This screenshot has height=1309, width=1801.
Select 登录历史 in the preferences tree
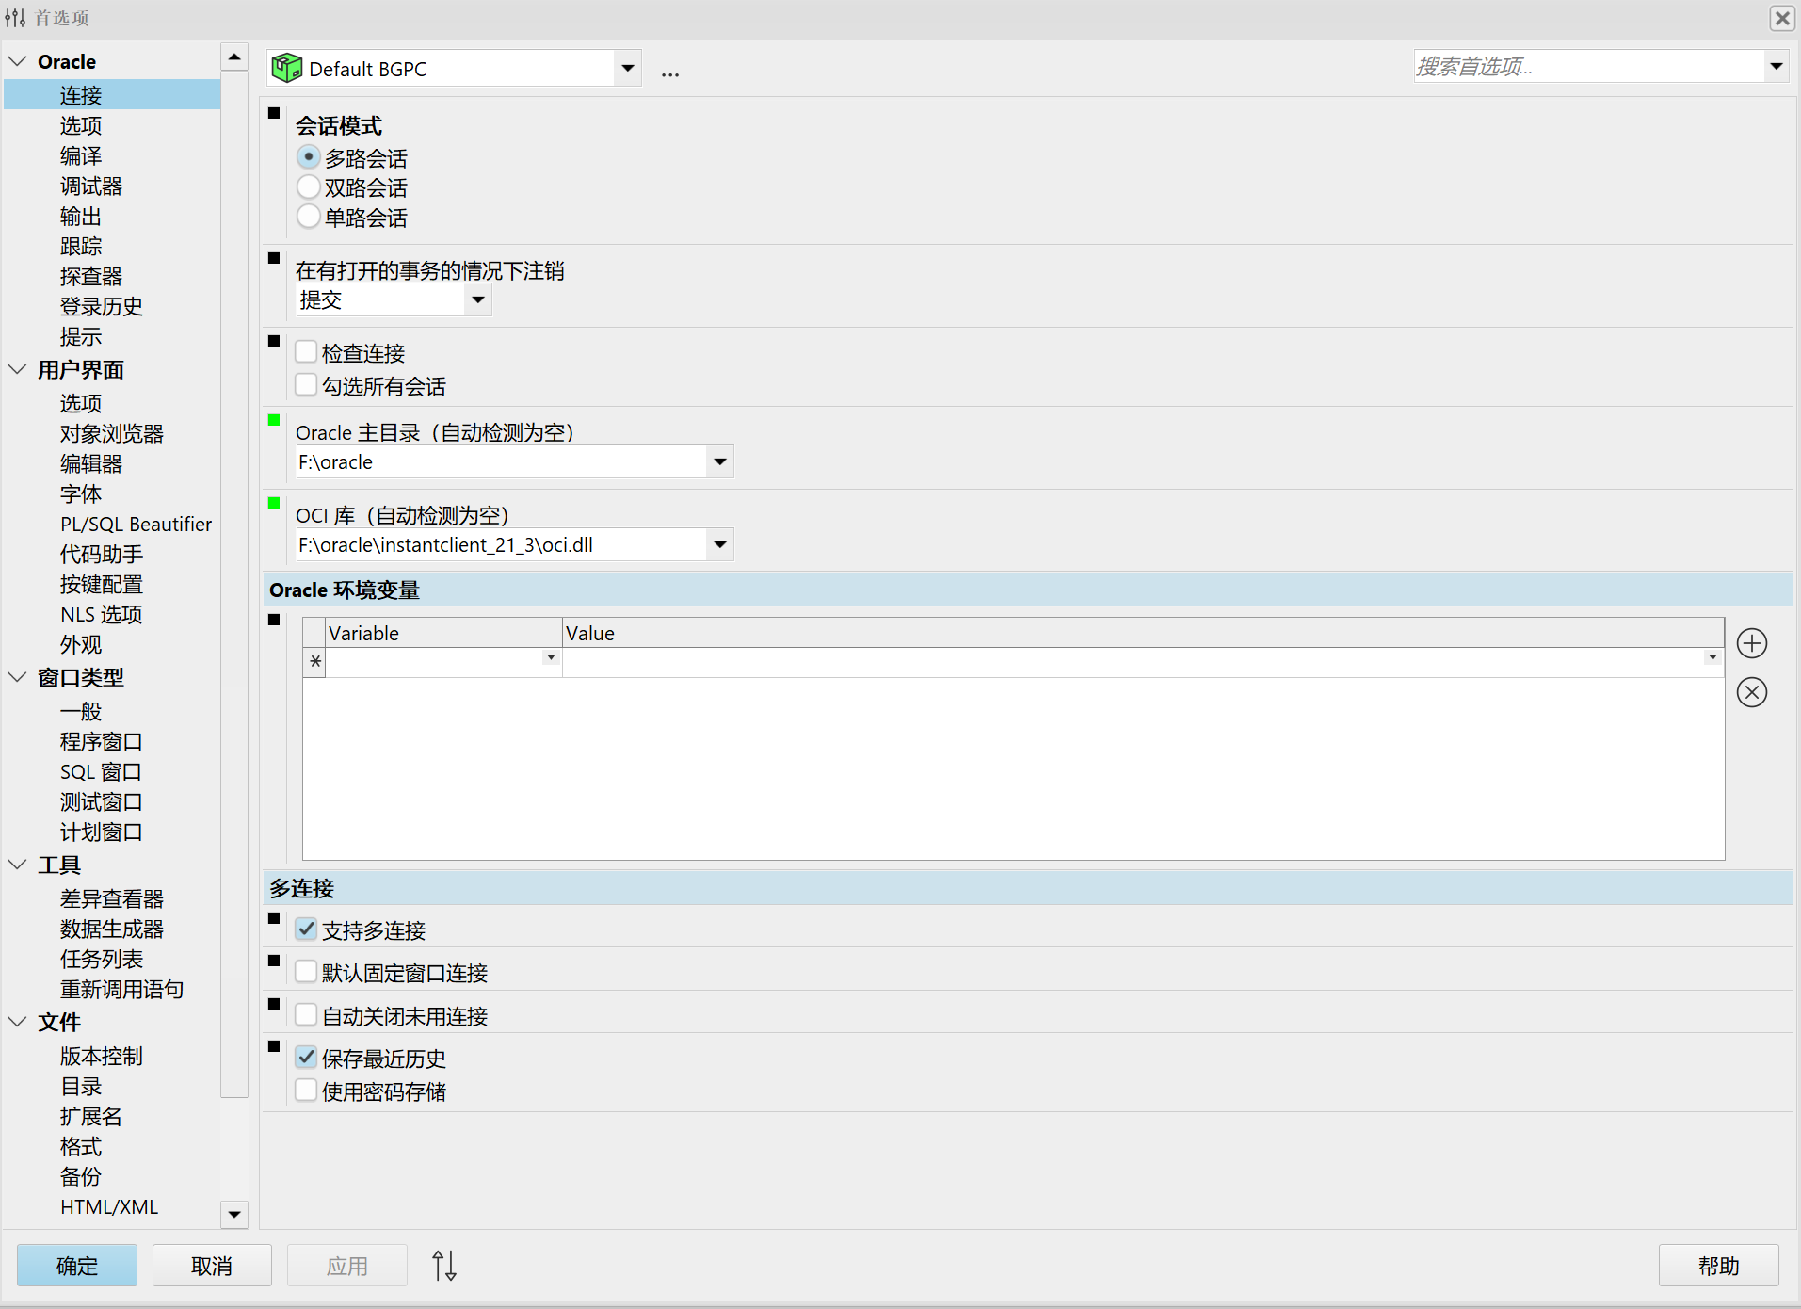point(102,306)
